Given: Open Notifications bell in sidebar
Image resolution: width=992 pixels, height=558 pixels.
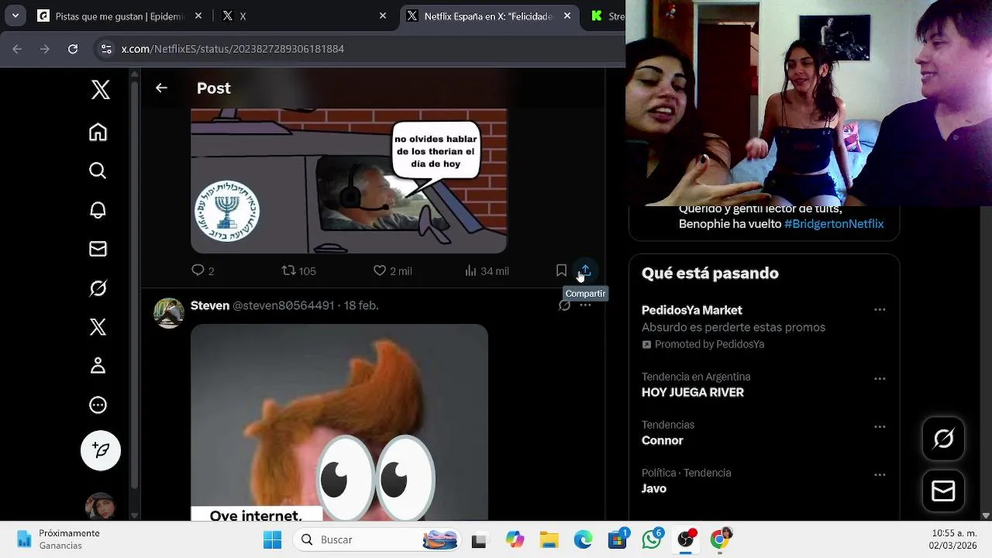Looking at the screenshot, I should 98,210.
